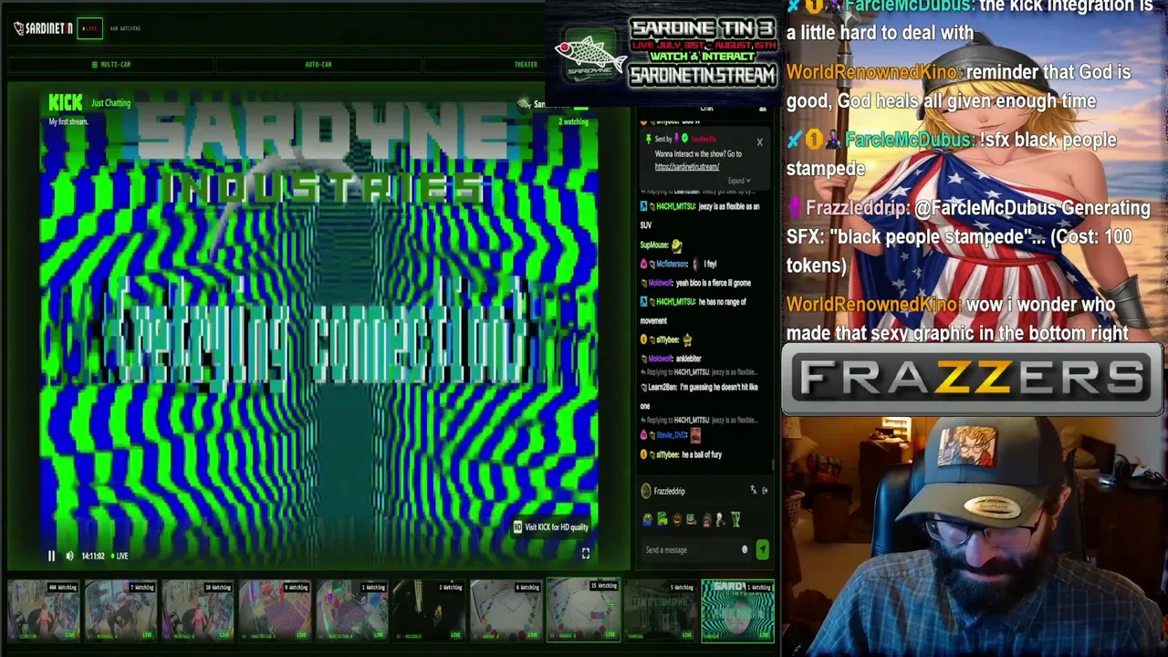Pick the fifth quick emote in the row

click(x=705, y=520)
